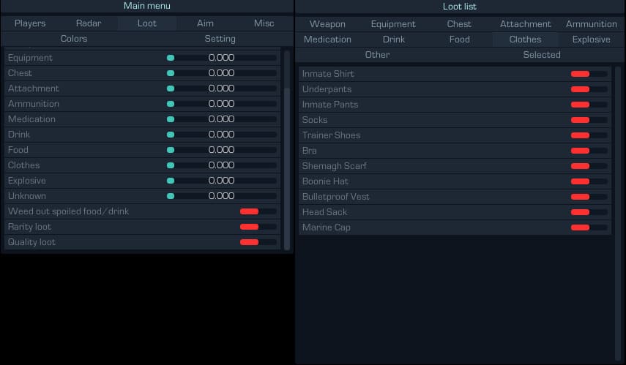The width and height of the screenshot is (626, 365).
Task: Show the Selected loot list
Action: click(x=542, y=55)
